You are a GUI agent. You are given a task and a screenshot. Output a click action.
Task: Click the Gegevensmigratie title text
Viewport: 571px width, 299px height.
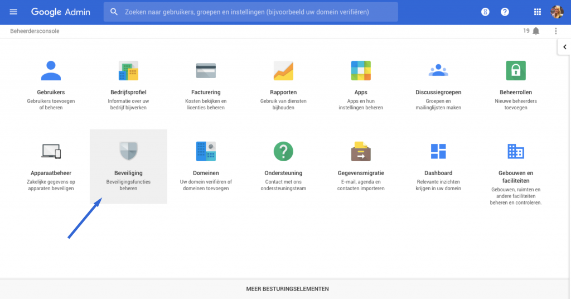point(361,173)
